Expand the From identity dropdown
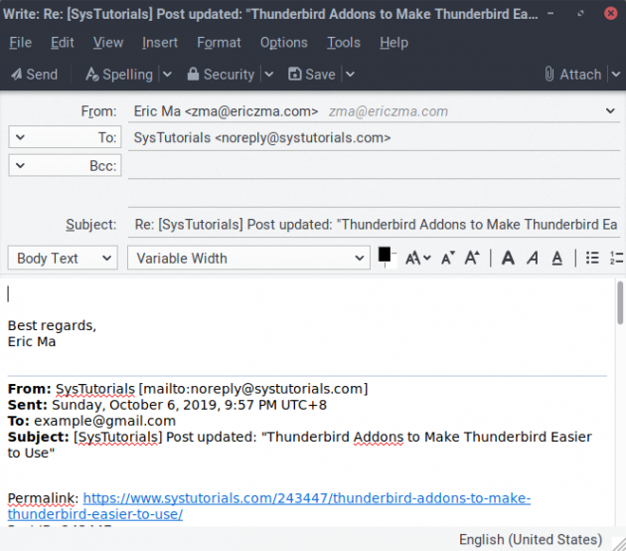Image resolution: width=626 pixels, height=551 pixels. (610, 110)
